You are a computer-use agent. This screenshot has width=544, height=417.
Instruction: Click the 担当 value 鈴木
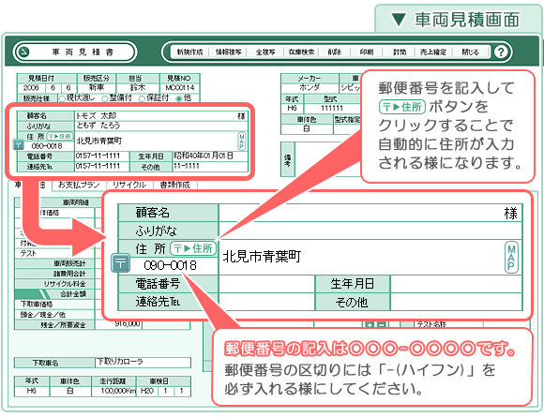coord(138,88)
